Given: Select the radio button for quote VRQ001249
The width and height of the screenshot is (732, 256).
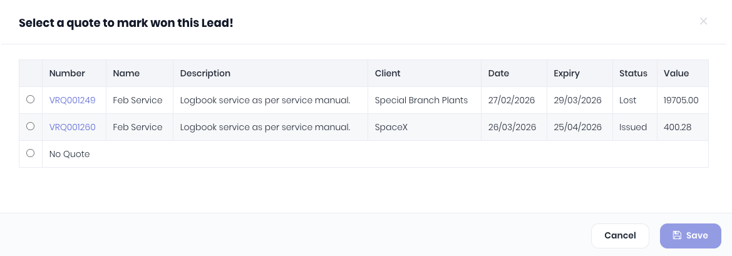Looking at the screenshot, I should (30, 100).
